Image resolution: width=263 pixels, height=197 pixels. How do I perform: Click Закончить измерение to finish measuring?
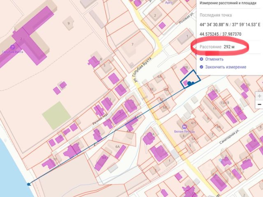coord(226,67)
